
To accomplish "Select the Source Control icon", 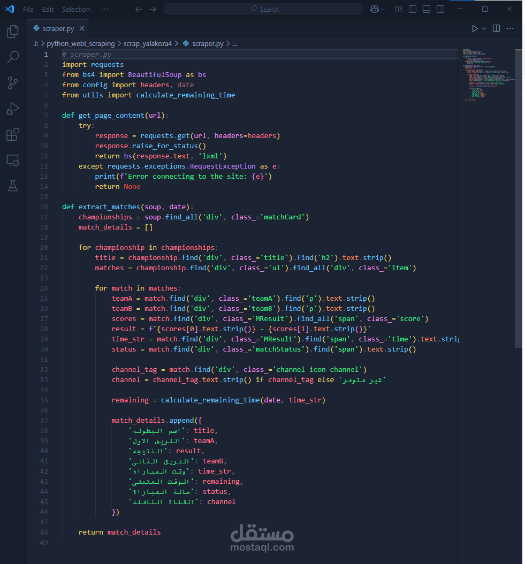I will [12, 83].
